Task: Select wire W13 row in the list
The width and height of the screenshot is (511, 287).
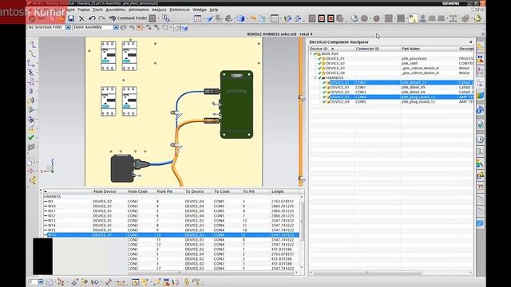Action: pyautogui.click(x=171, y=221)
